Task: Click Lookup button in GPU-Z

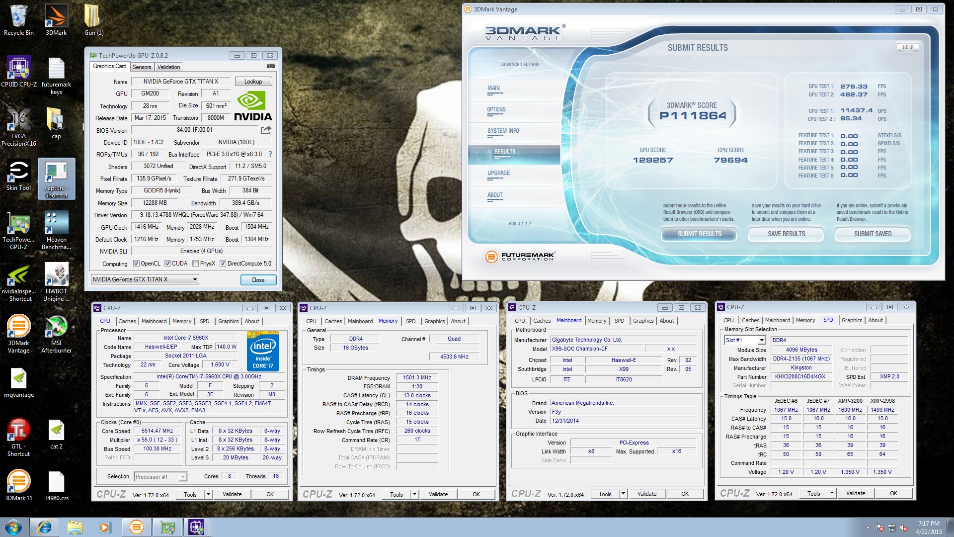Action: pos(253,82)
